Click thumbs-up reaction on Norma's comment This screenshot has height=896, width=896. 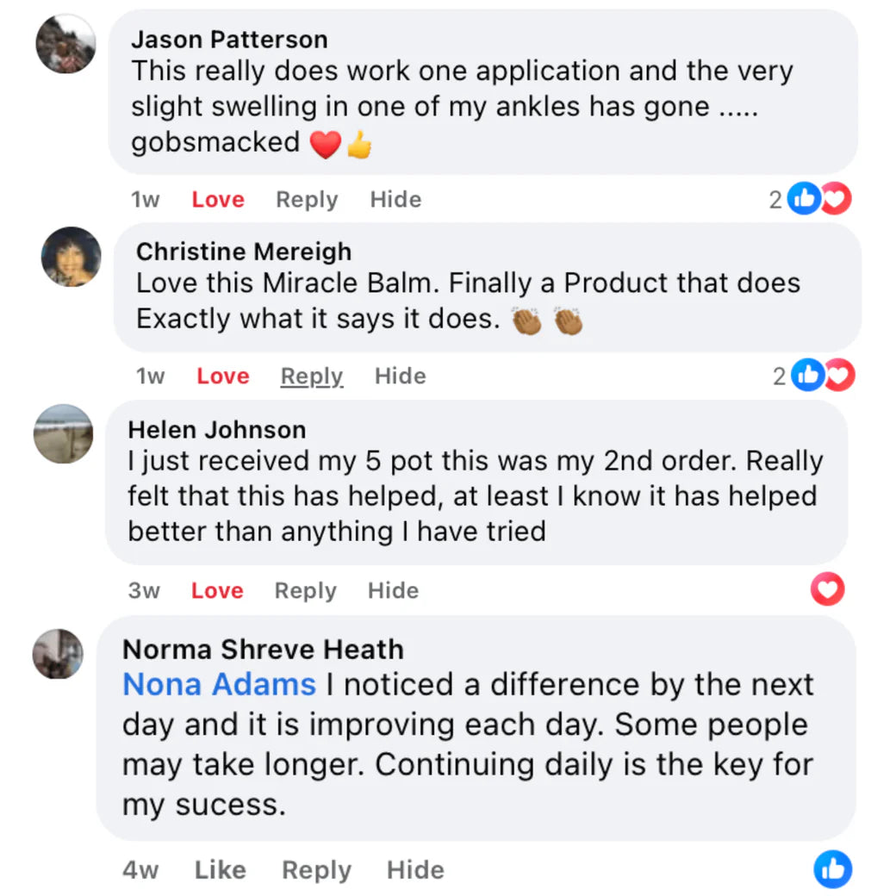(x=832, y=869)
